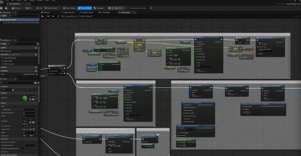Open My Blueprint settings gear
301x156 pixels.
pyautogui.click(x=38, y=44)
